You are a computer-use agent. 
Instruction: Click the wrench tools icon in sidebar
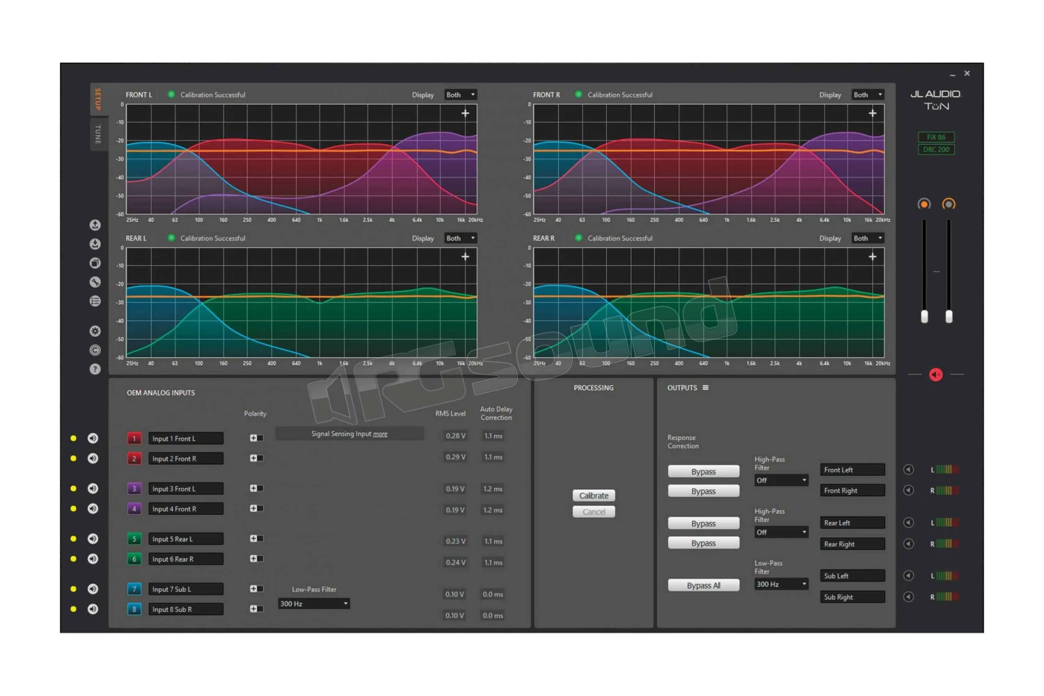[95, 282]
